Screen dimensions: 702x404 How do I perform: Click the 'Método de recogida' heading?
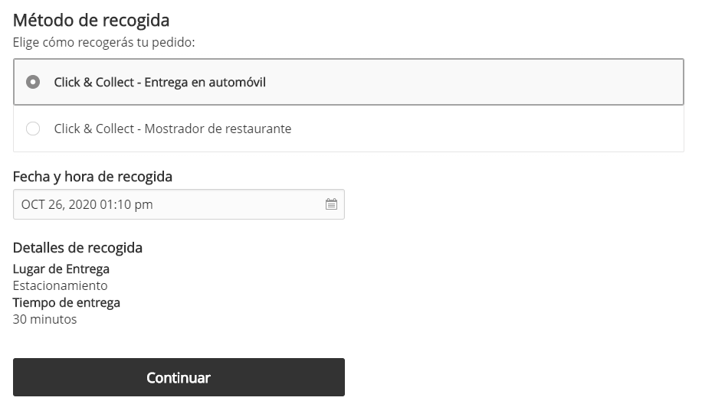pos(91,20)
